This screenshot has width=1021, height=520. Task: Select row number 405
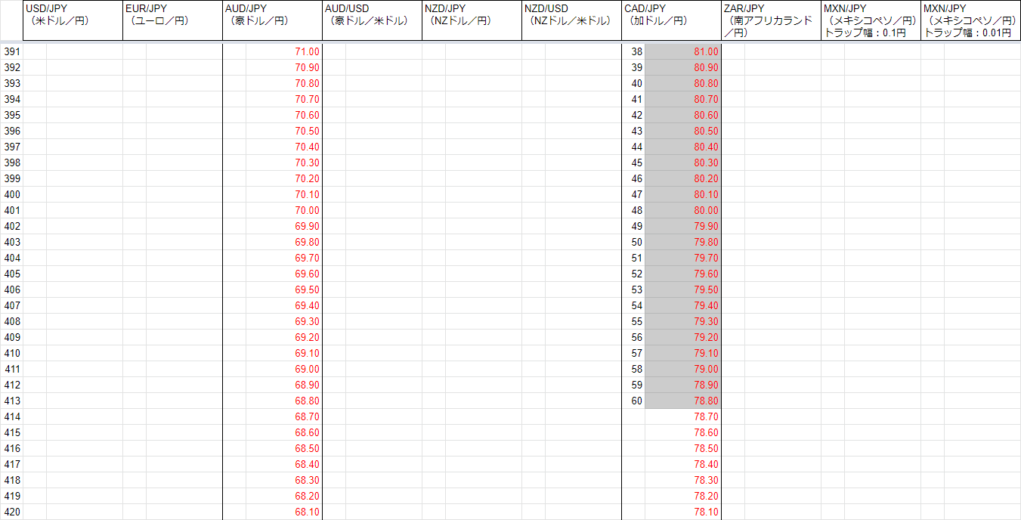(12, 274)
